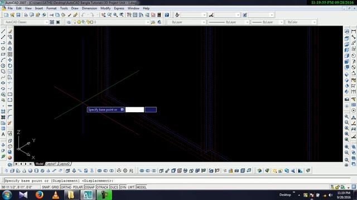Click the Match Properties brush icon

click(x=76, y=15)
